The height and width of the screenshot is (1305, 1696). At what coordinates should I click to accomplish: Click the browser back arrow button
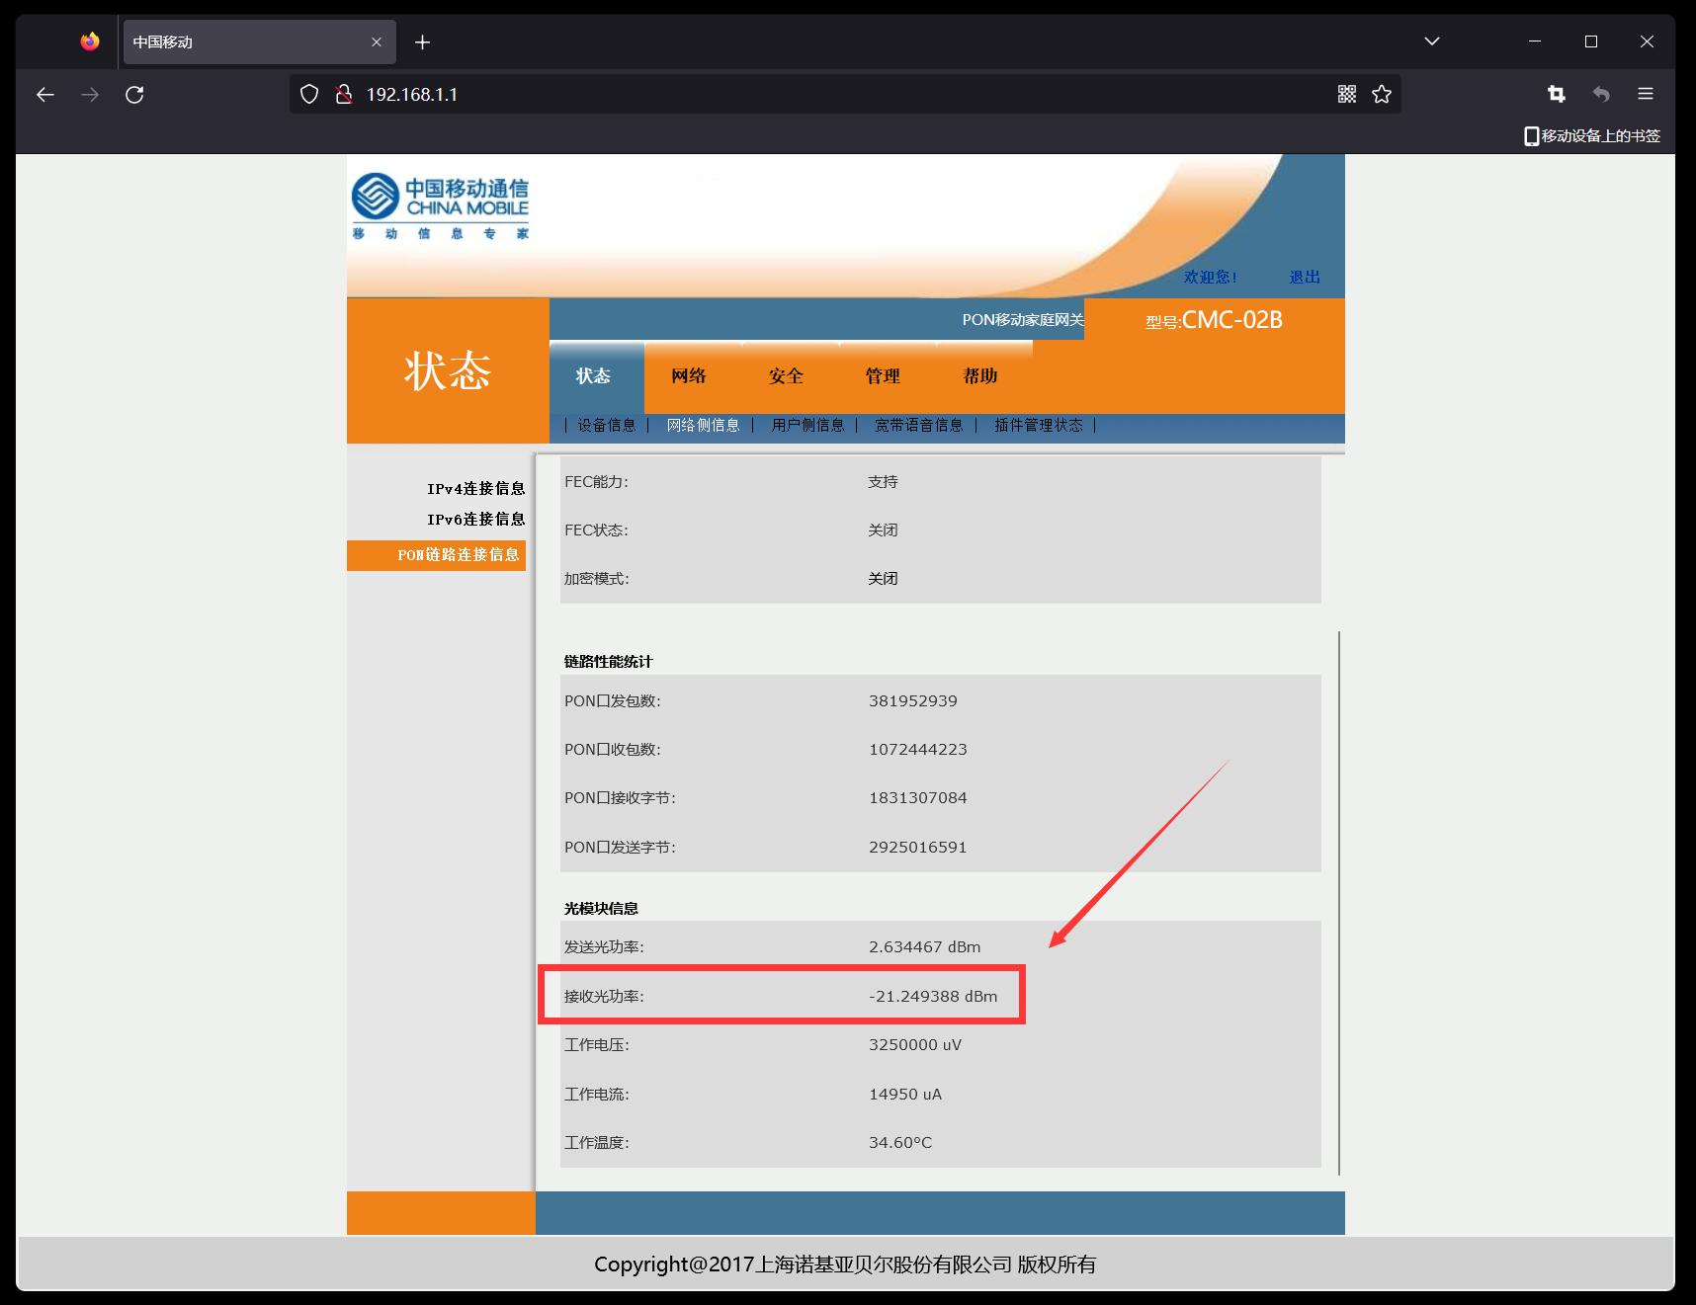(x=45, y=95)
